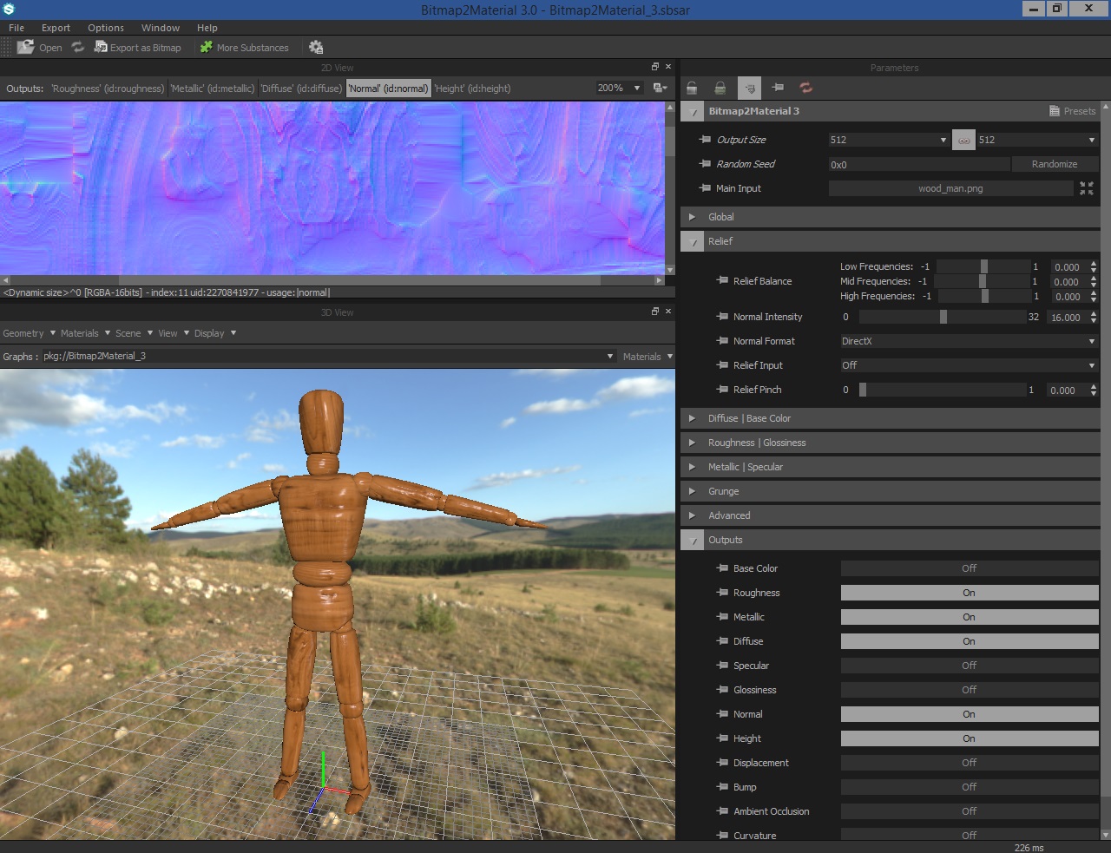Viewport: 1111px width, 853px height.
Task: Click the Export as Bitmap icon
Action: (101, 47)
